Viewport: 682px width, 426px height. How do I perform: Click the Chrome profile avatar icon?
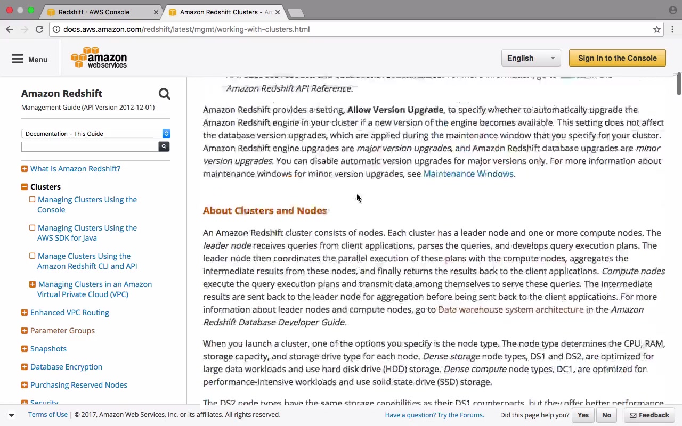(x=673, y=10)
